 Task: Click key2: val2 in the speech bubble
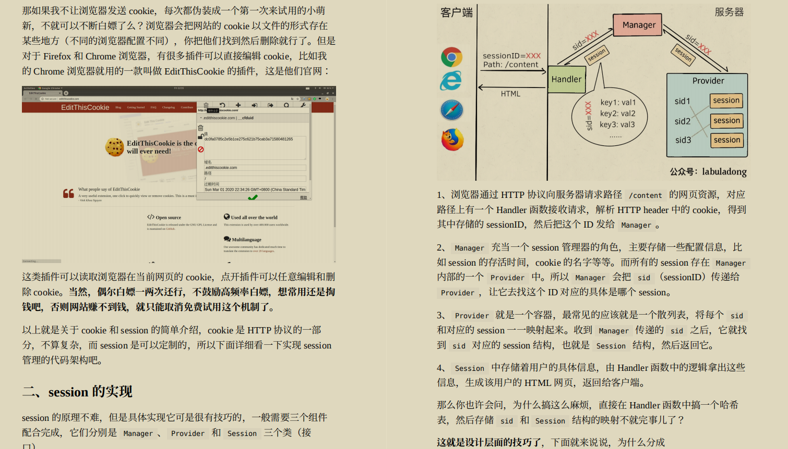click(617, 114)
